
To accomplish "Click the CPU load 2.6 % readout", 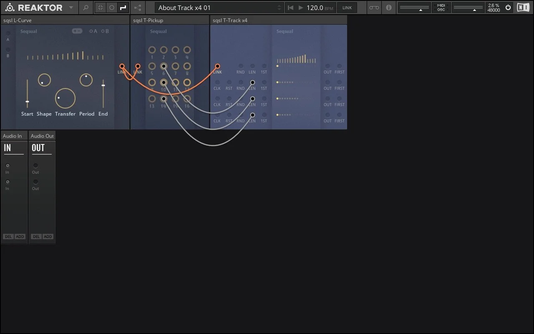I will 494,5.
